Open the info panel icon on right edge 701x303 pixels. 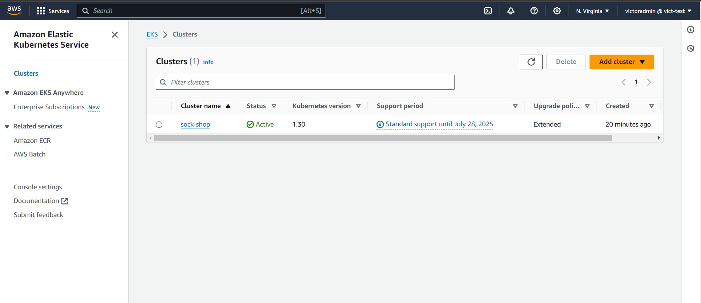tap(691, 30)
